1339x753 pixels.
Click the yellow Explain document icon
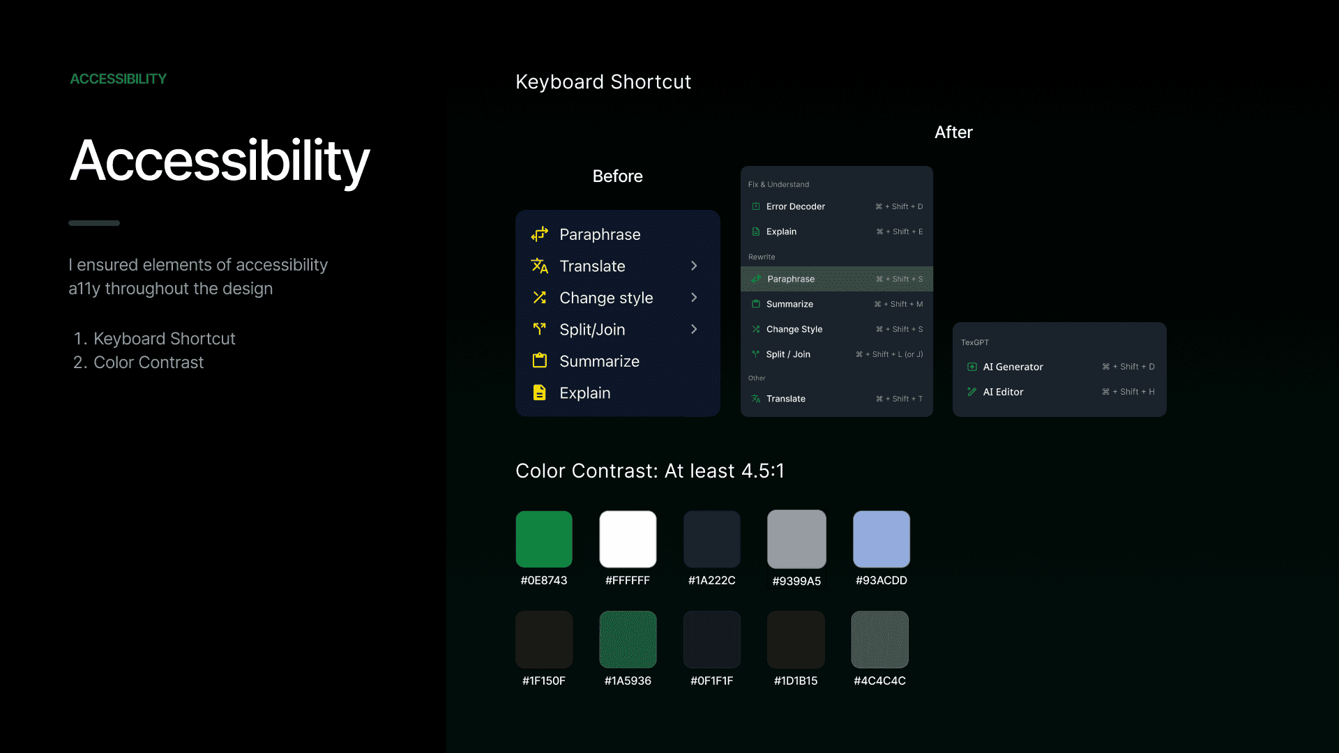tap(539, 393)
